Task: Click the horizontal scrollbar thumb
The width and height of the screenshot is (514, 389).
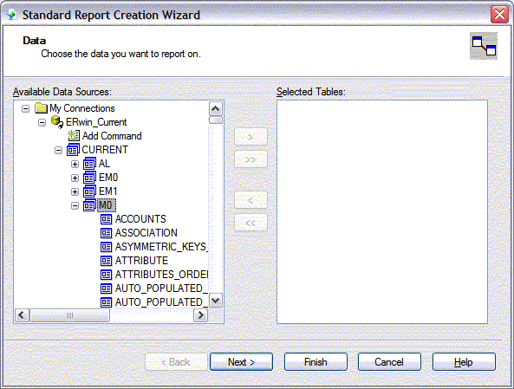Action: (70, 315)
